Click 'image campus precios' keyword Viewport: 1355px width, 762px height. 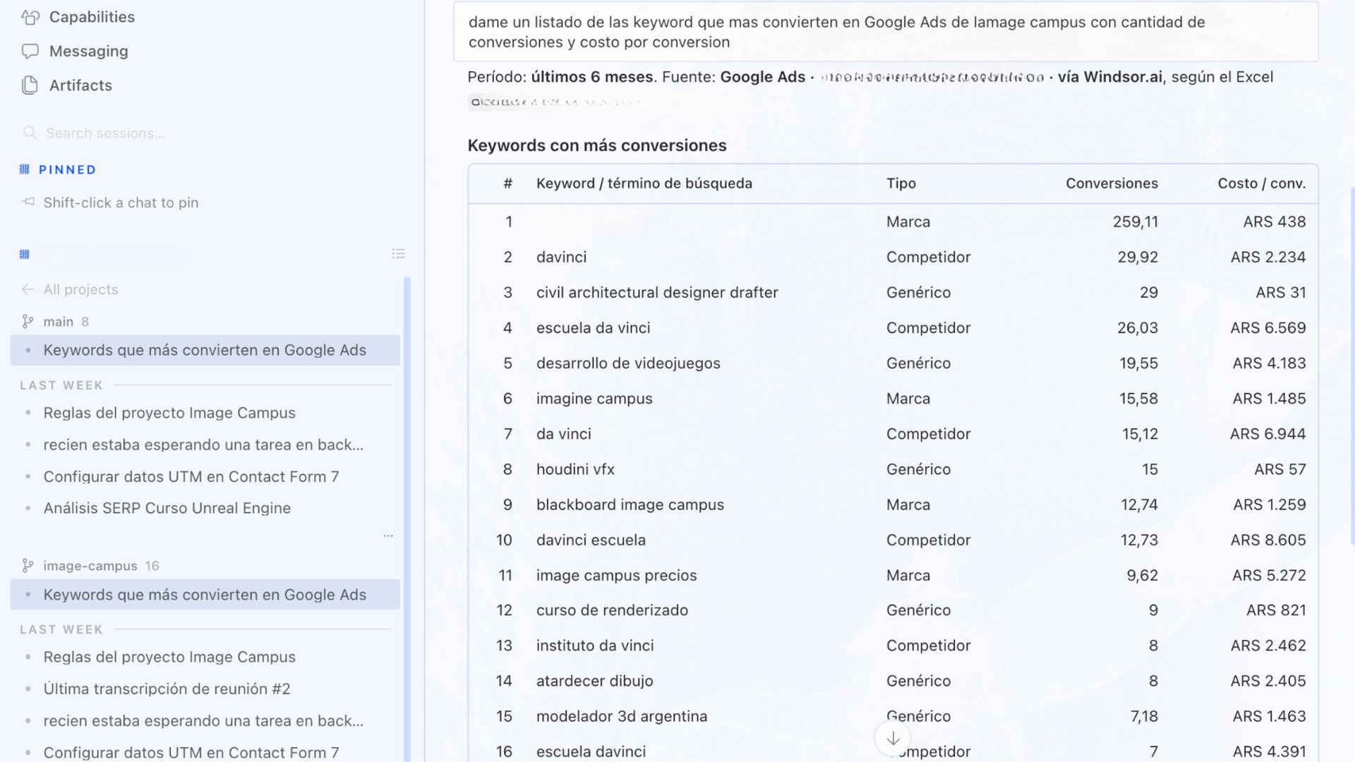(616, 575)
